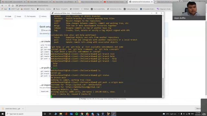Switch to the YouTube Weeknd & Ariana Grande tab
Viewport: 207px width, 116px height.
(x=115, y=2)
